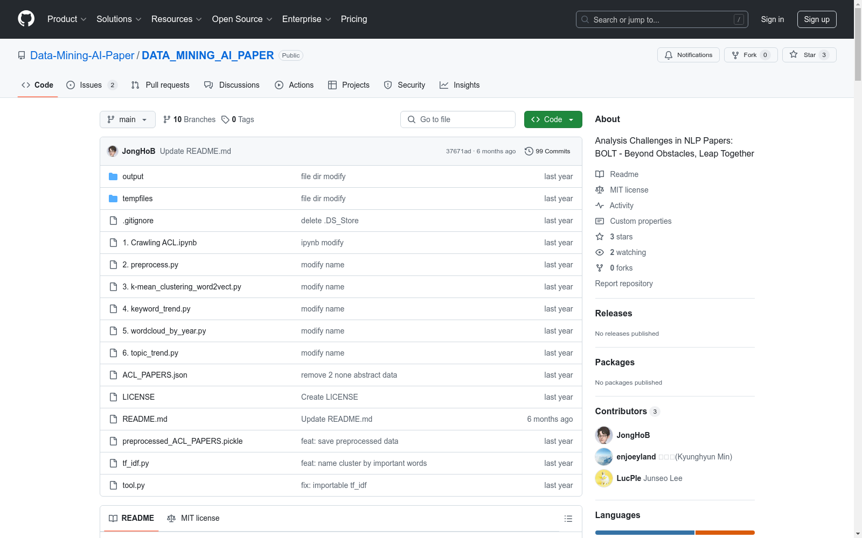Click JongHoB avatar in latest commit row
The height and width of the screenshot is (538, 862).
click(x=113, y=151)
